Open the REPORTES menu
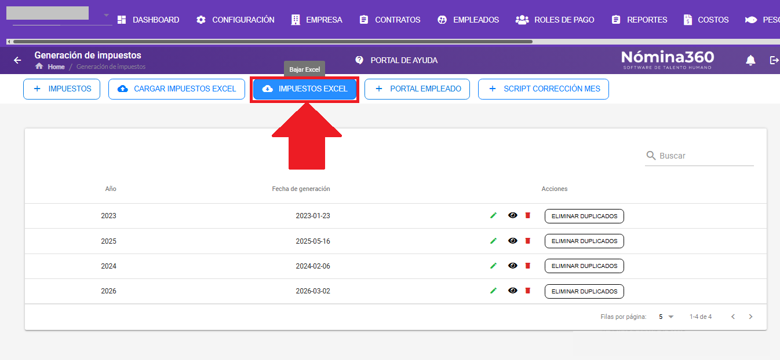This screenshot has width=780, height=360. pos(640,20)
